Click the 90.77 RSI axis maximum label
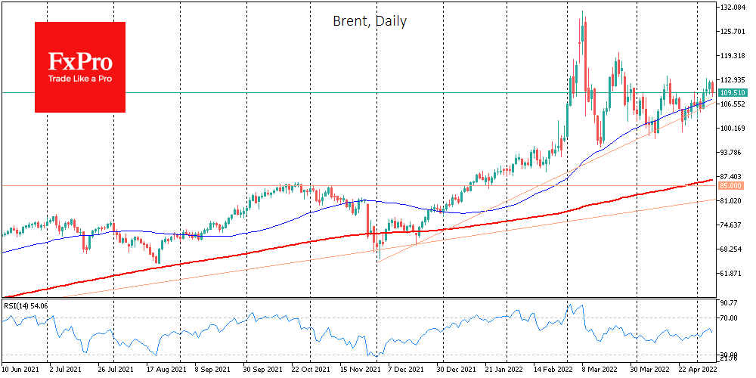 click(728, 303)
